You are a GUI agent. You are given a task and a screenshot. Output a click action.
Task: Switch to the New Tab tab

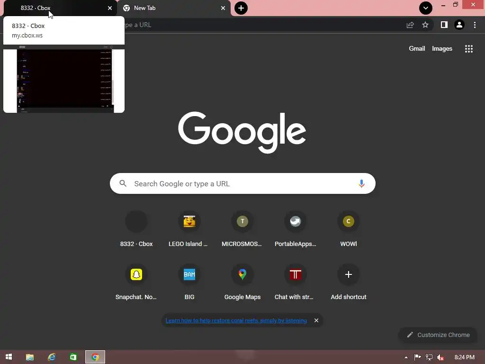coord(174,8)
